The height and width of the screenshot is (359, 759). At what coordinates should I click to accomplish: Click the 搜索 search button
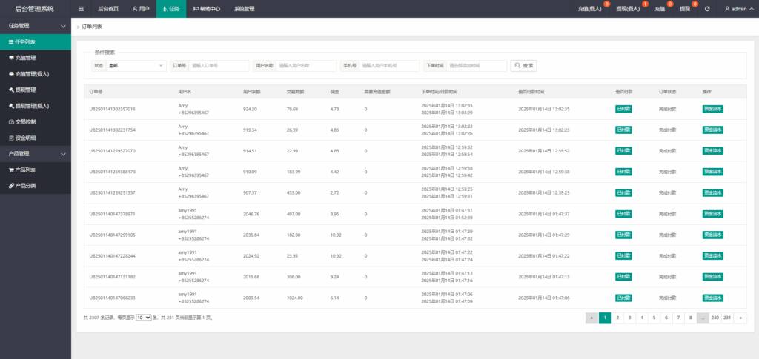(525, 66)
